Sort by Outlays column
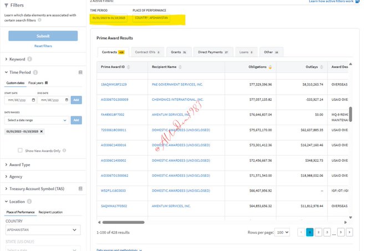 [x=320, y=67]
